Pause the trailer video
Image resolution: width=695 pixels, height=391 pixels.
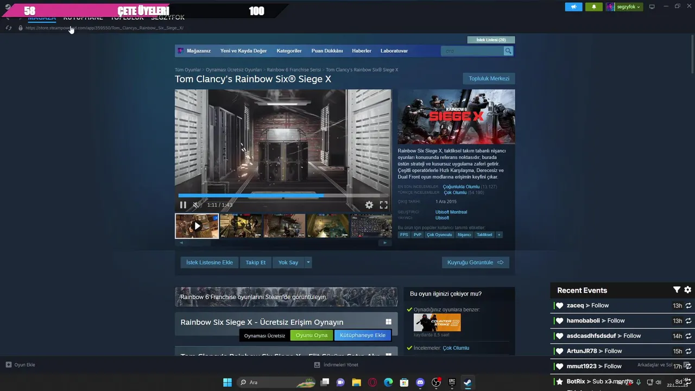point(183,205)
